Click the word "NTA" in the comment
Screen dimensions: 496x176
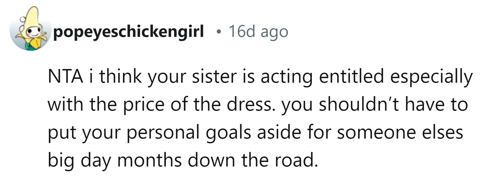pyautogui.click(x=65, y=76)
